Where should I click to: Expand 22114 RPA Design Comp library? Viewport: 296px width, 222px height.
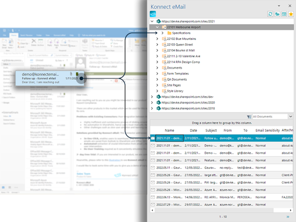pyautogui.click(x=157, y=62)
